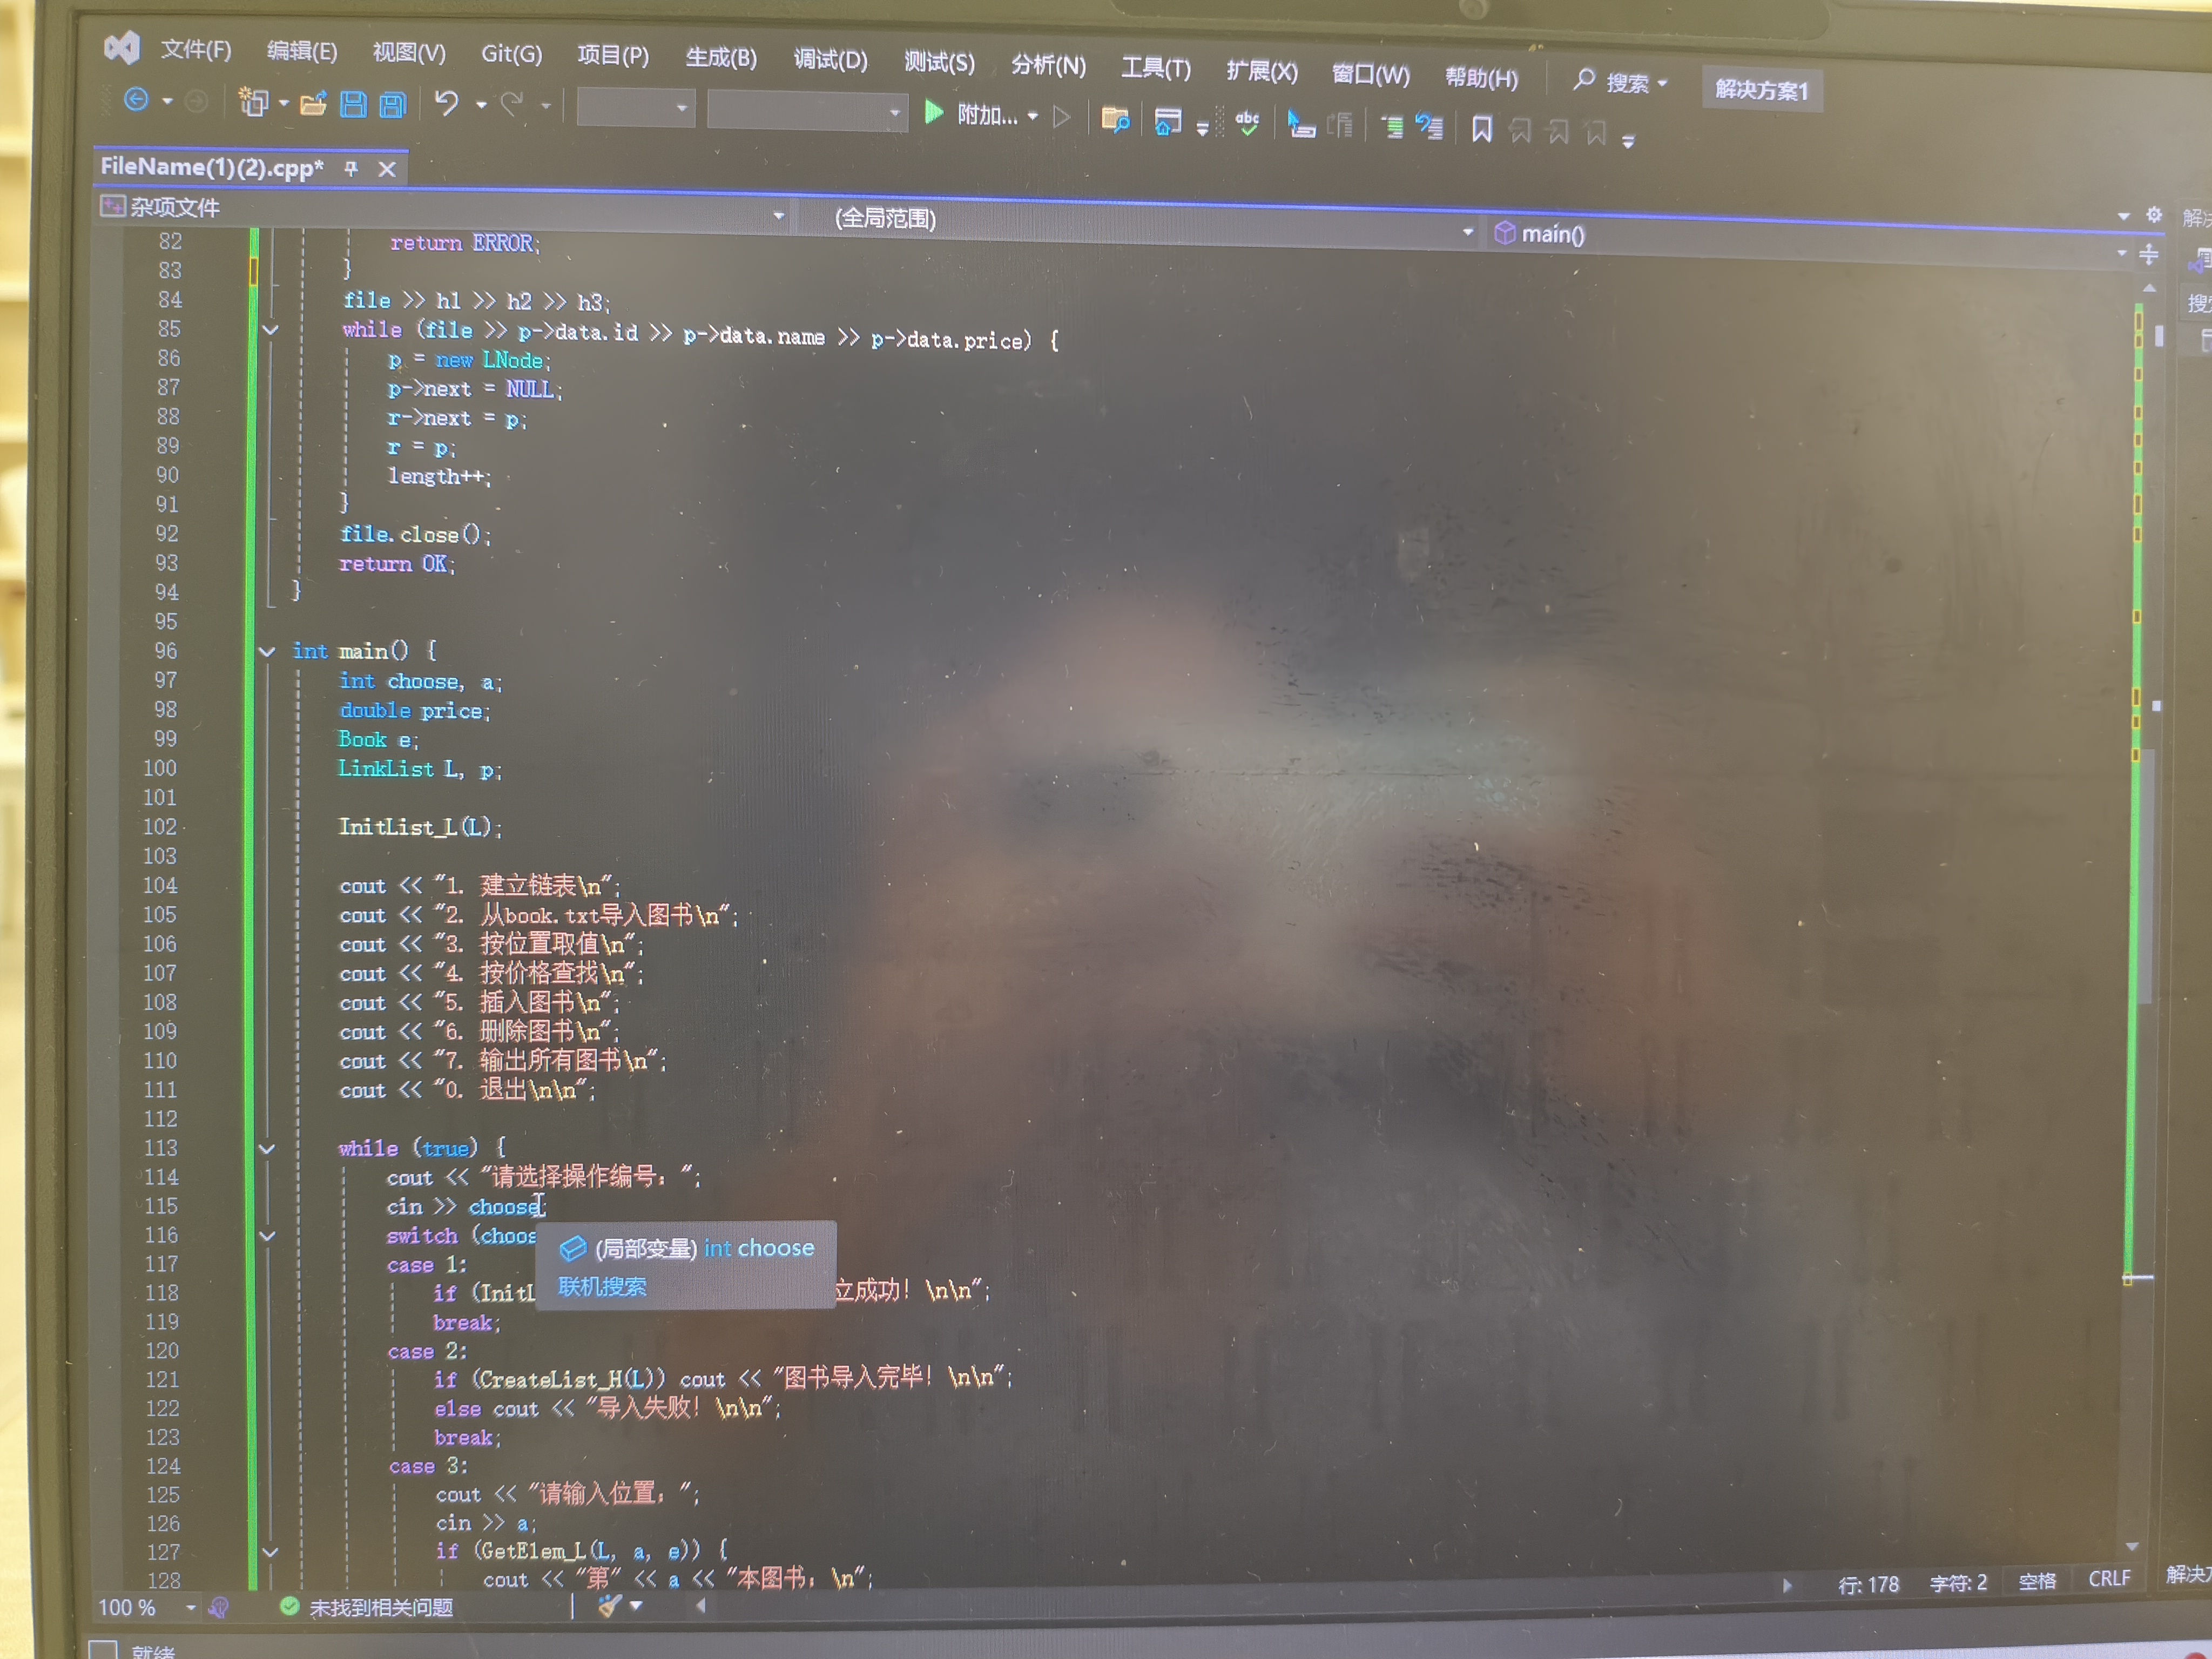Click the 联机搜索 link in tooltip
Screen dimensions: 2212x1659
coord(602,1287)
